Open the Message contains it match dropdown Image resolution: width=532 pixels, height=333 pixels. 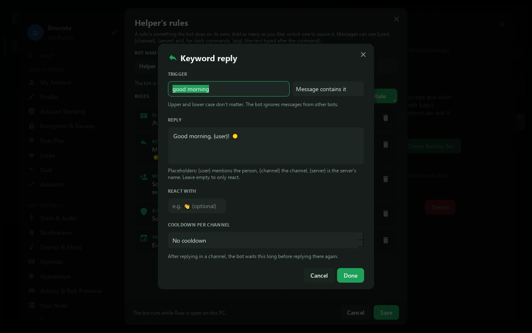tap(328, 89)
